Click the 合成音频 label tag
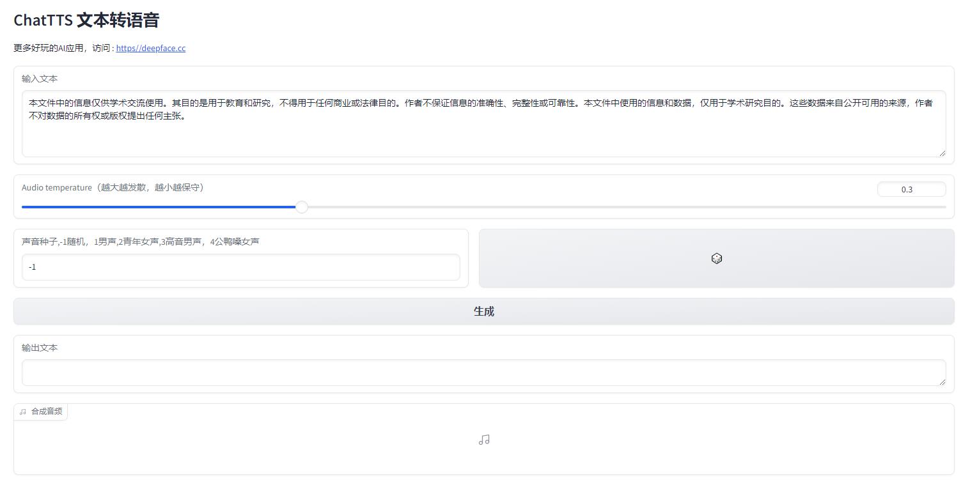Screen dimensions: 970x487 tap(41, 412)
